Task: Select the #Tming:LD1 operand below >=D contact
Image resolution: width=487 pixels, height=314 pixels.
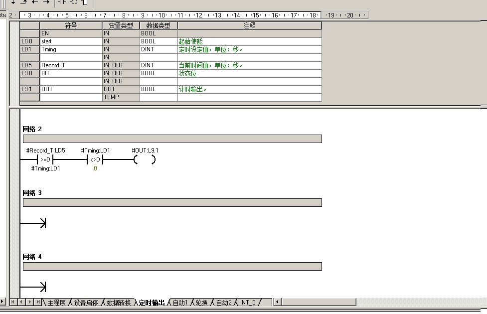Action: pos(46,168)
